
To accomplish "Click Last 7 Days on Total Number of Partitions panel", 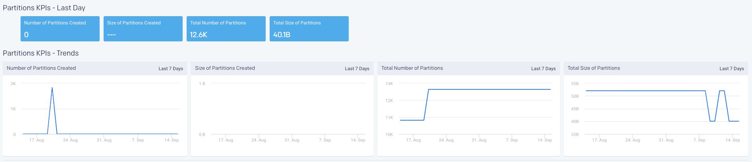I will click(543, 69).
